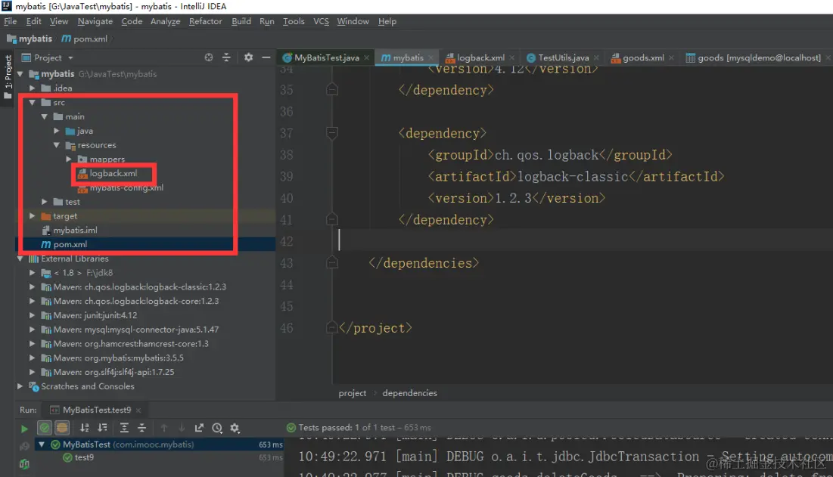Expand the JDK 1.8 library node
Viewport: 833px width, 477px height.
click(33, 273)
